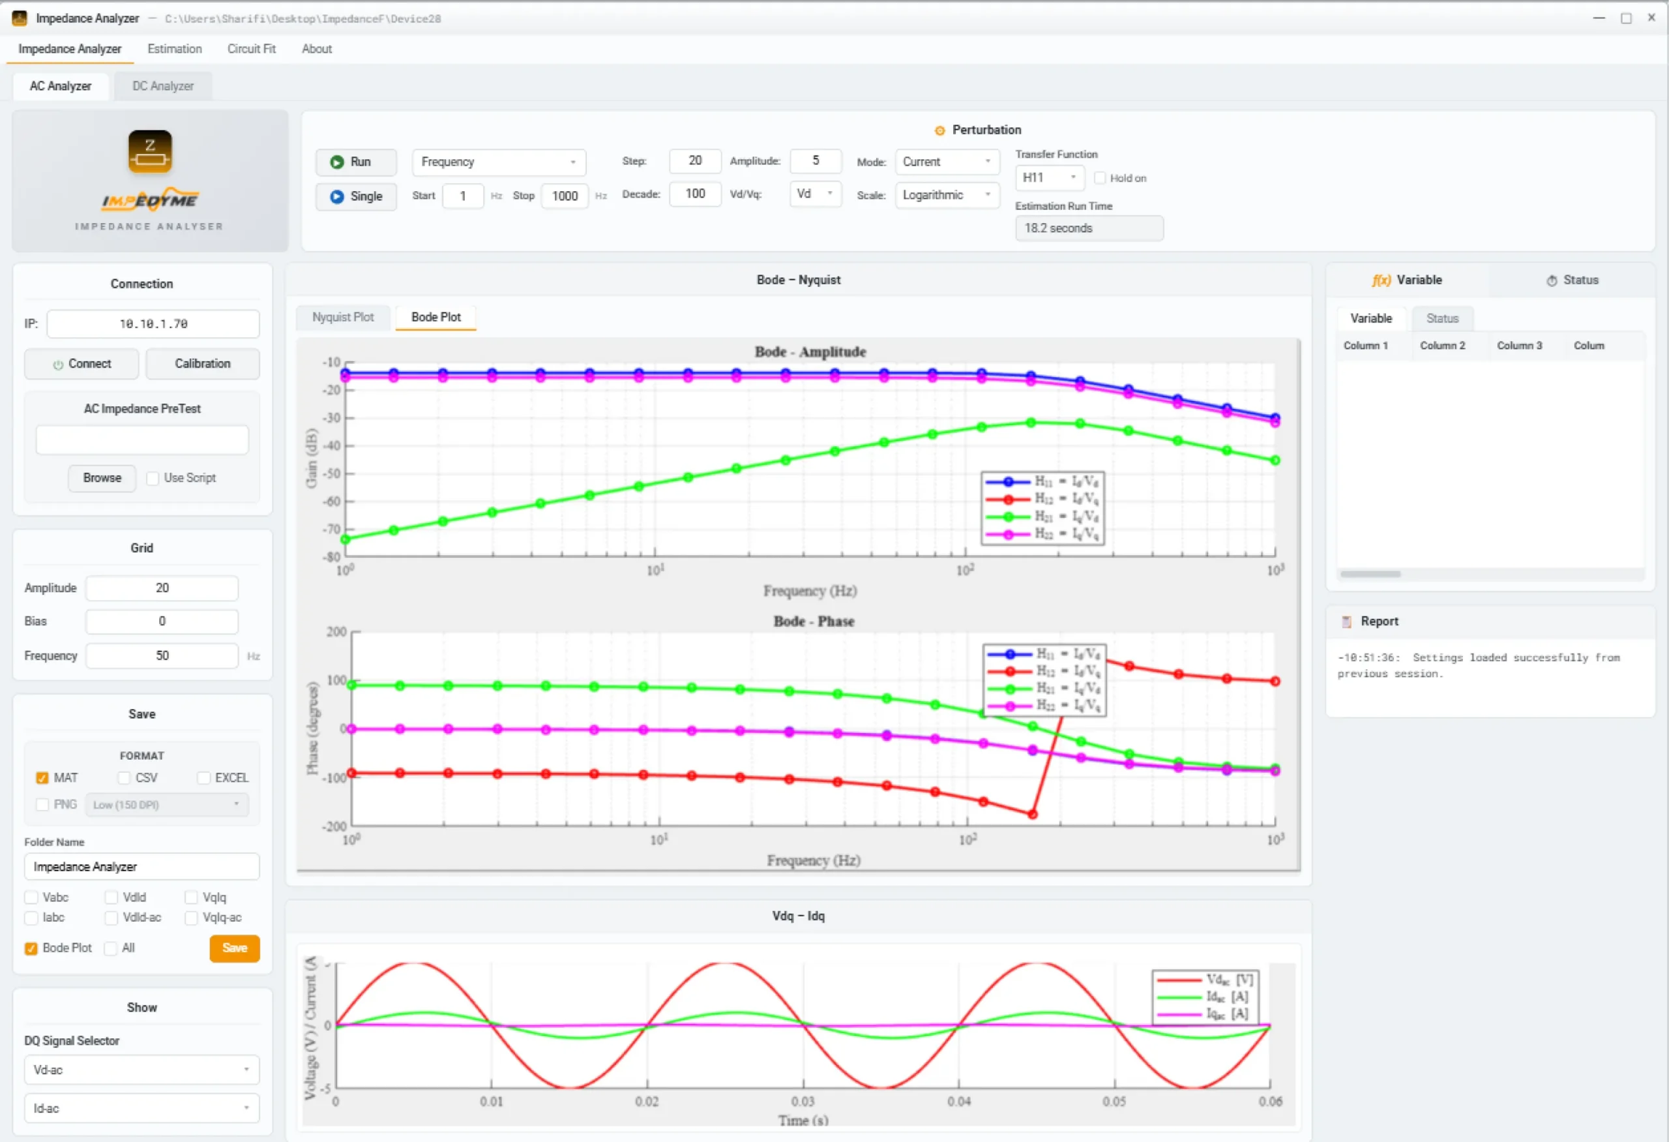
Task: Enable the PNG export checkbox
Action: coord(42,805)
